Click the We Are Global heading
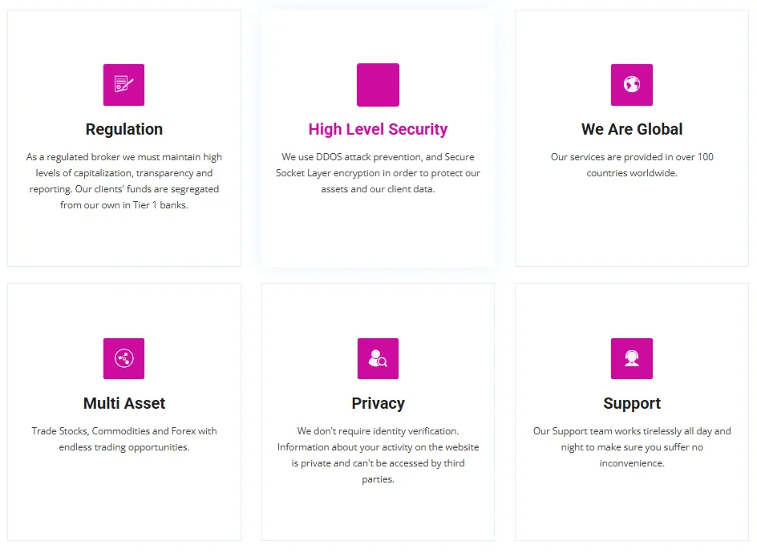This screenshot has width=757, height=553. pyautogui.click(x=632, y=129)
